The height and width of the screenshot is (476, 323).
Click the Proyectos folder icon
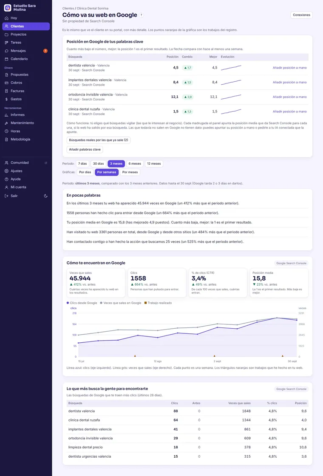[x=6, y=34]
